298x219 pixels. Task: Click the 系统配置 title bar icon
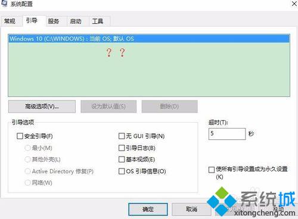pos(4,4)
